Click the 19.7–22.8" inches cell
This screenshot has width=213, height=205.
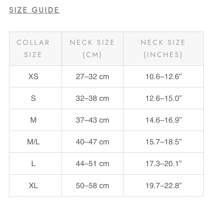pos(163,186)
